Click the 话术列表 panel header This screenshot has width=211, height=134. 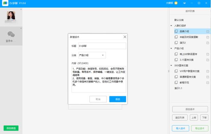pos(190,11)
